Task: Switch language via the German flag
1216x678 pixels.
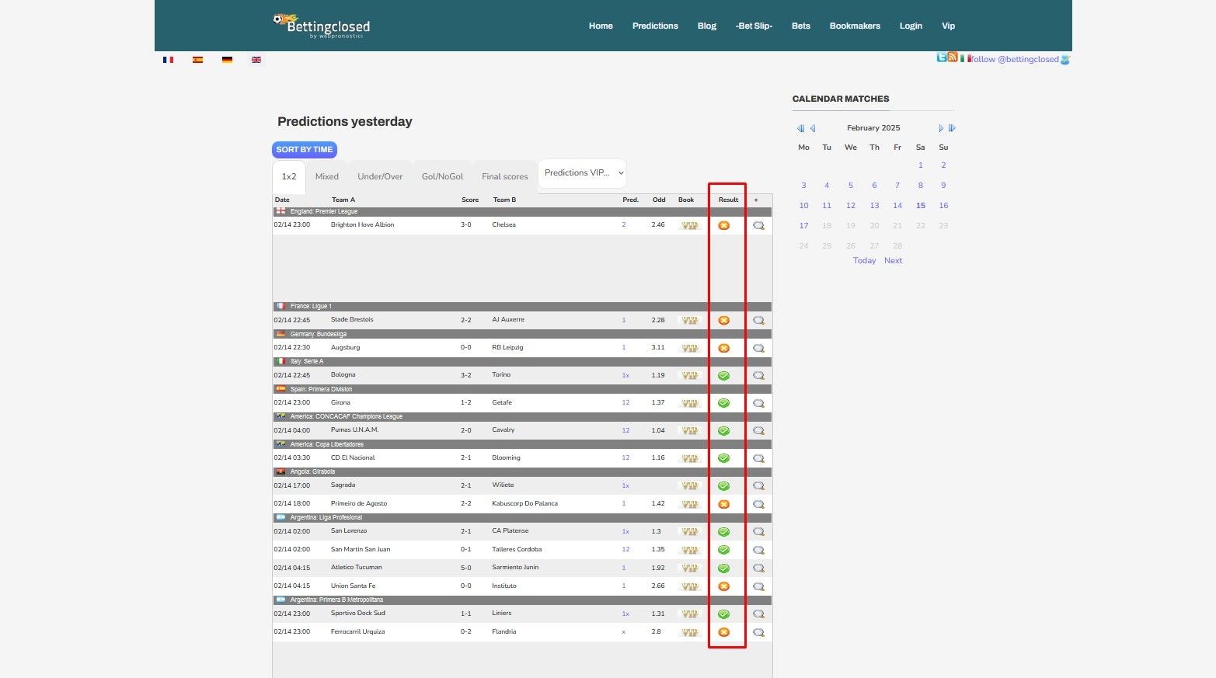Action: 227,60
